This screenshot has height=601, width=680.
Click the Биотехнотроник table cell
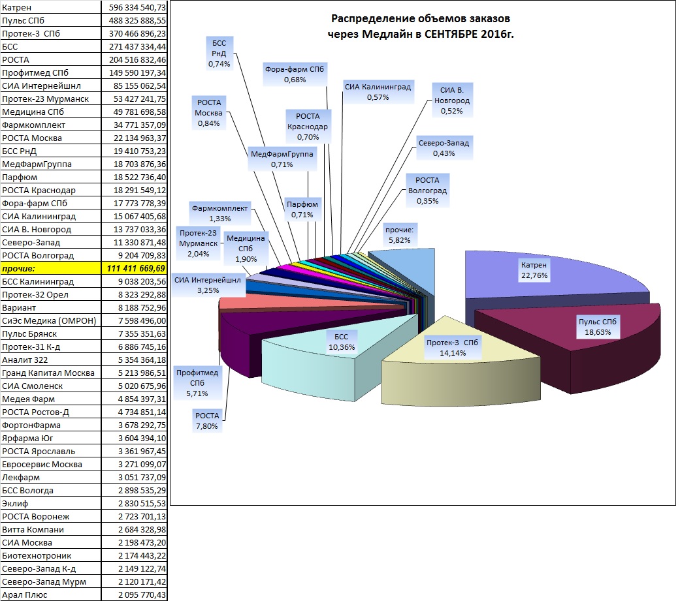pos(51,555)
